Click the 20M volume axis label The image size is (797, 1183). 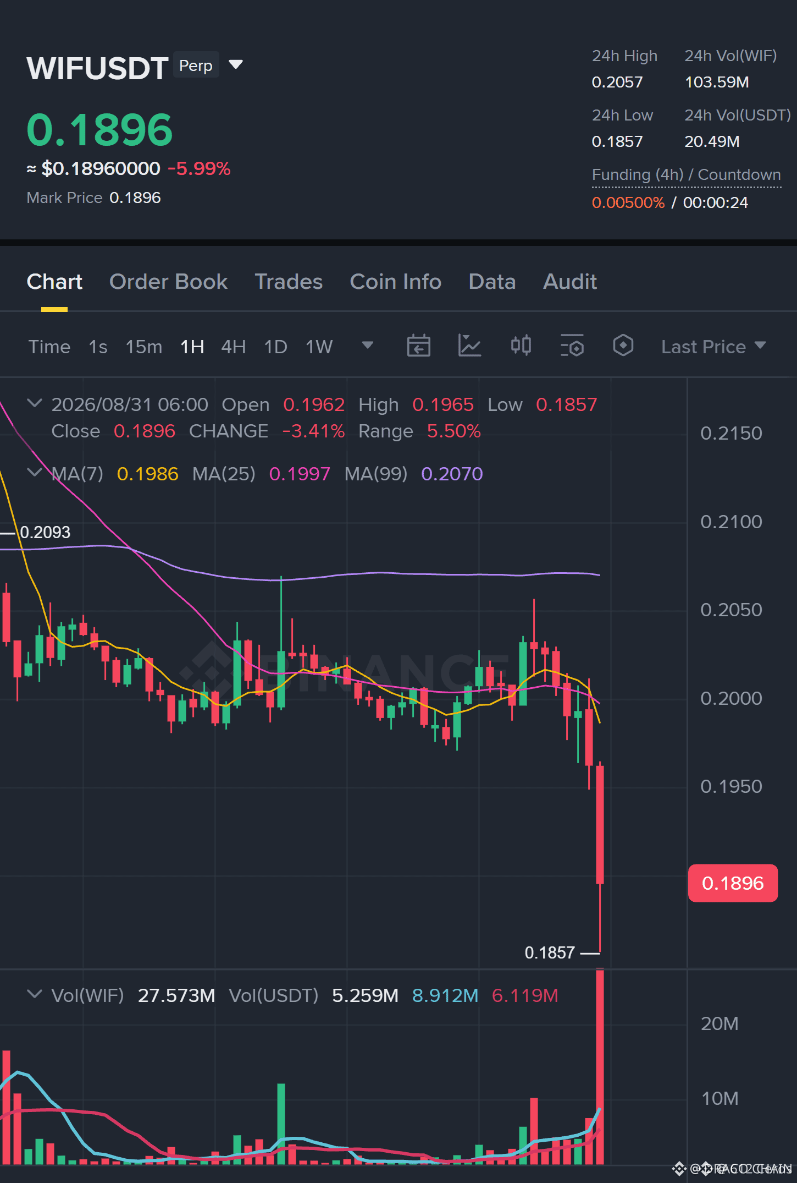click(719, 1023)
